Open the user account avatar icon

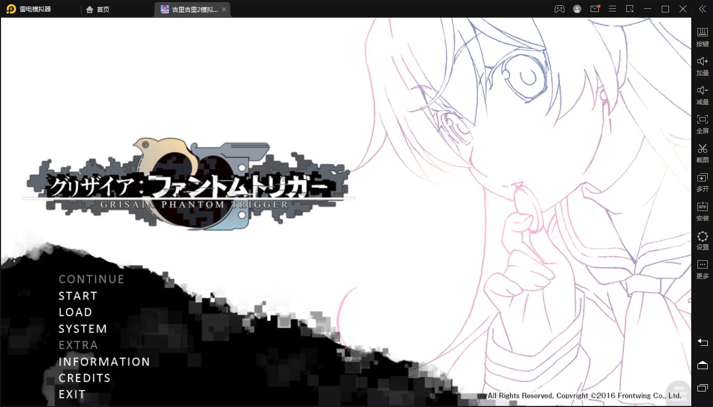pyautogui.click(x=577, y=9)
